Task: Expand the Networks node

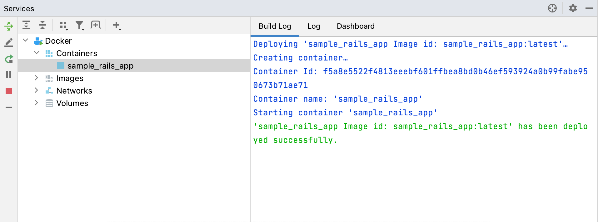Action: click(x=36, y=90)
